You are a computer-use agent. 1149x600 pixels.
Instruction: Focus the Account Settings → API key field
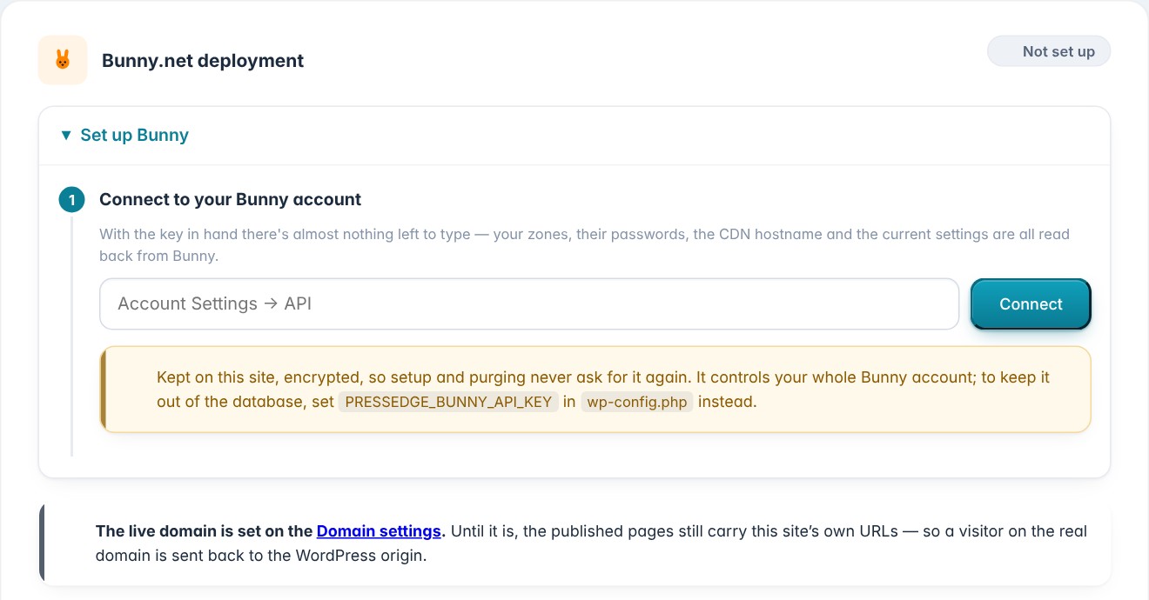[529, 304]
